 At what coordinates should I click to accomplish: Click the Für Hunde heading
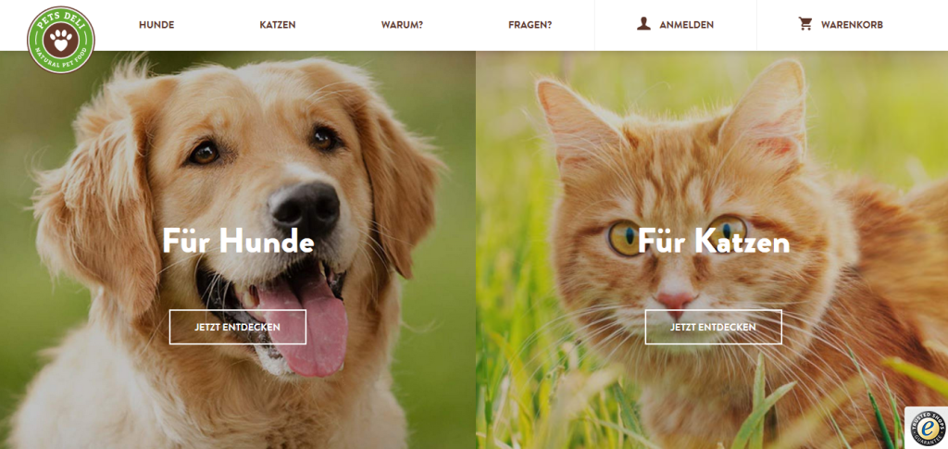point(238,243)
